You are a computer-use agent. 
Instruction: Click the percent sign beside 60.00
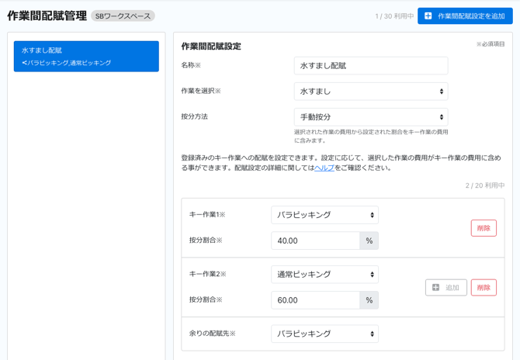(x=369, y=300)
